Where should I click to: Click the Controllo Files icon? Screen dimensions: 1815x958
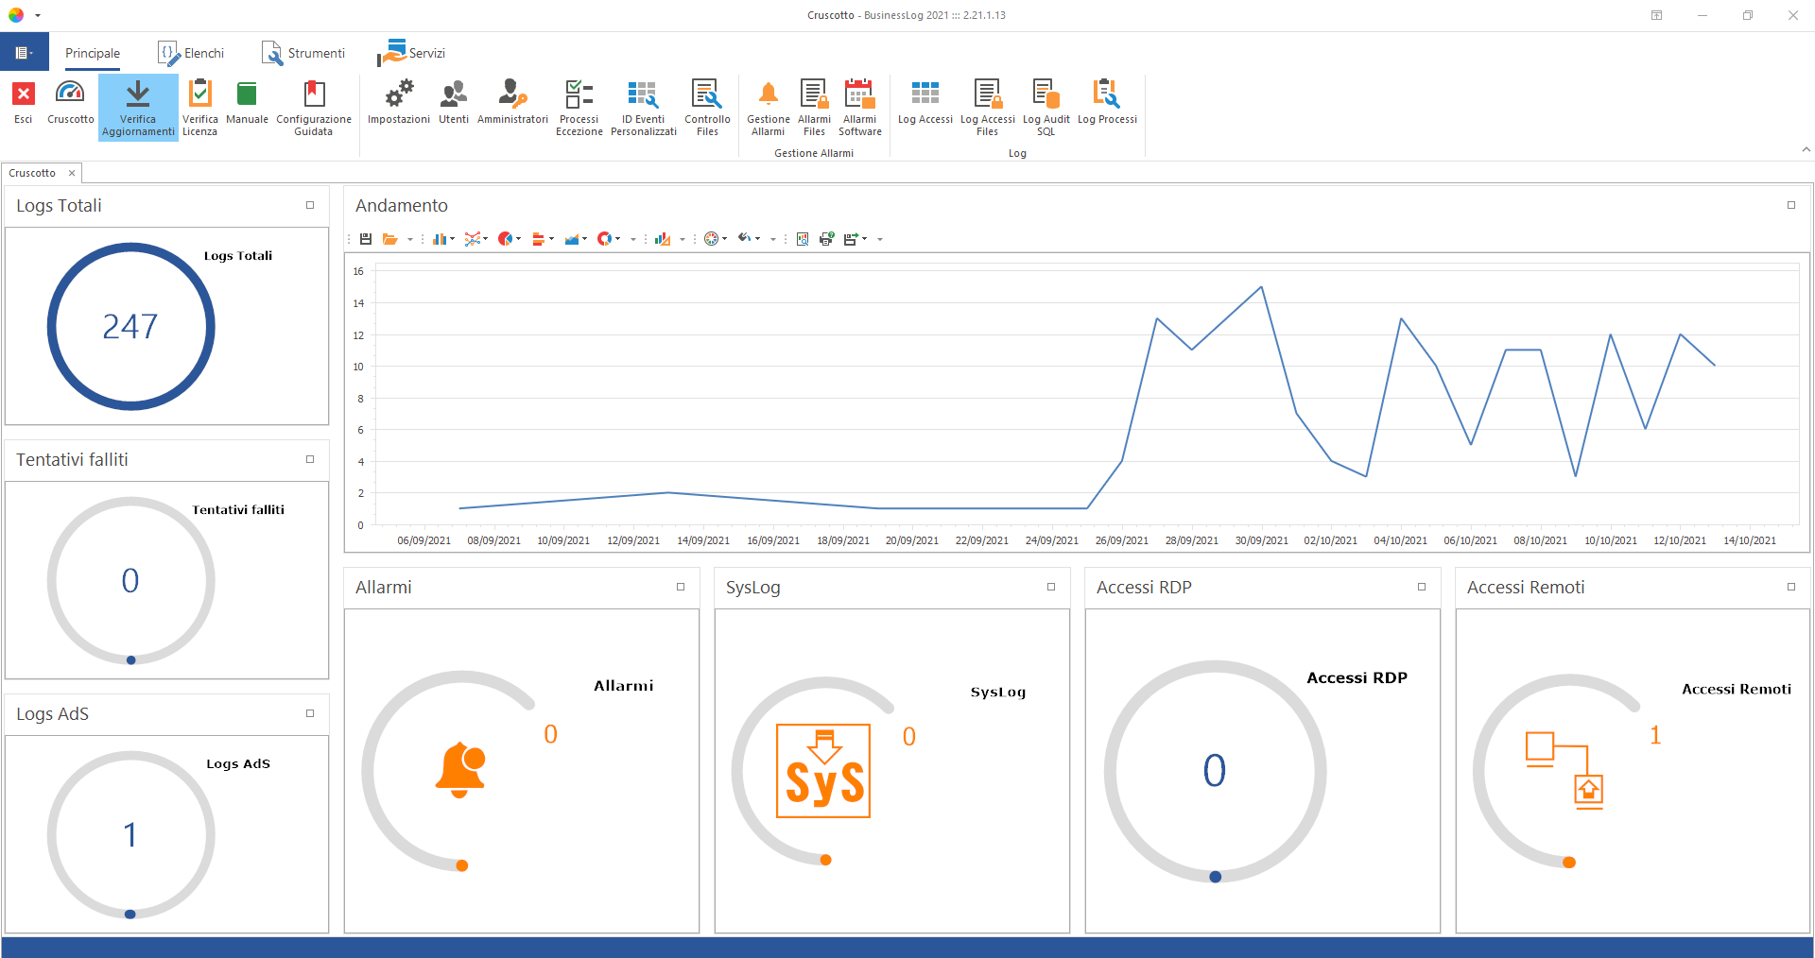(707, 107)
